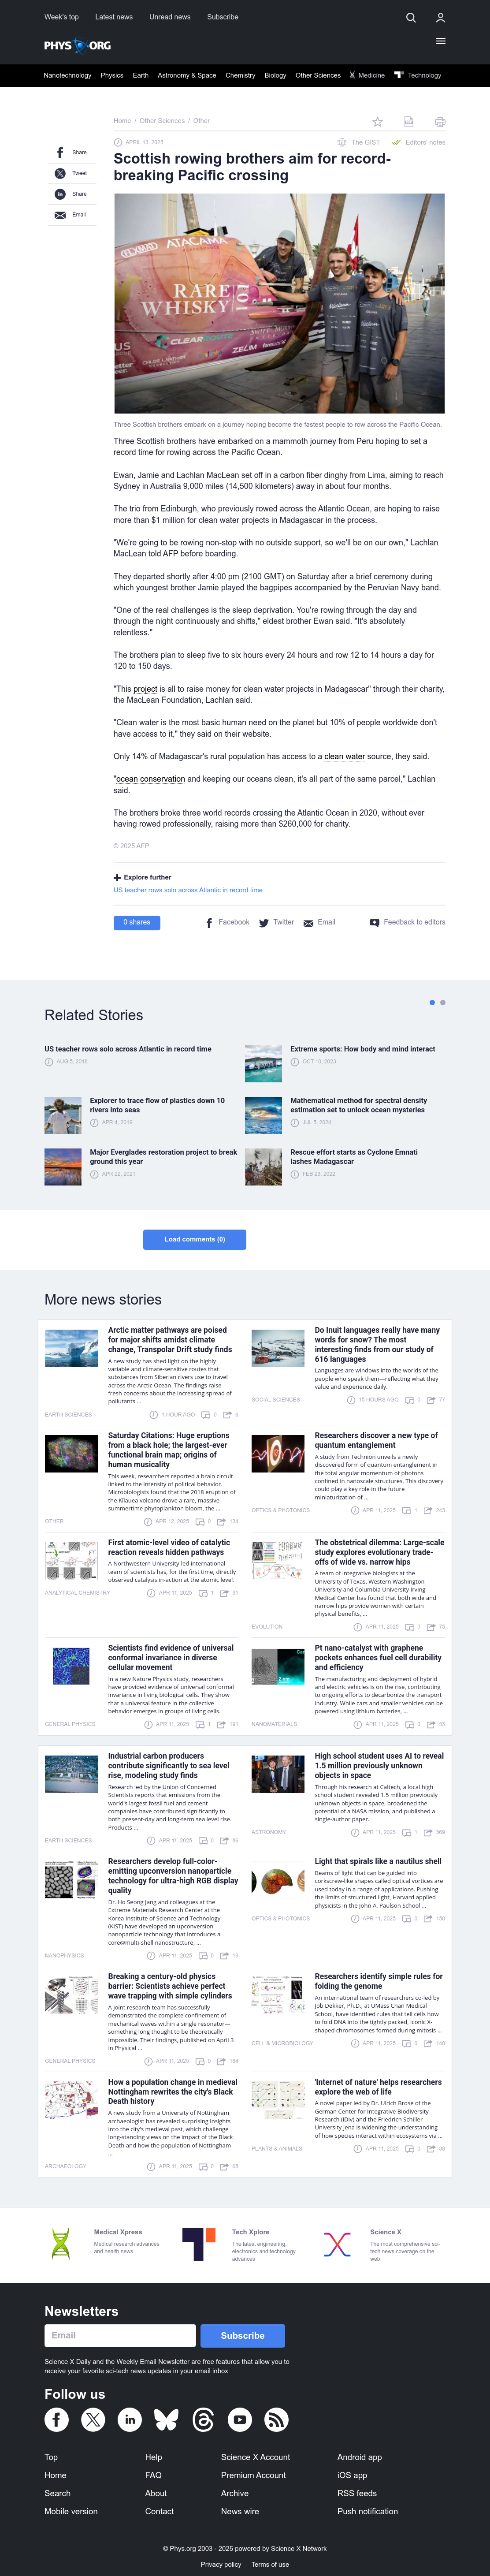
Task: Print the article with printer icon
Action: 440,122
